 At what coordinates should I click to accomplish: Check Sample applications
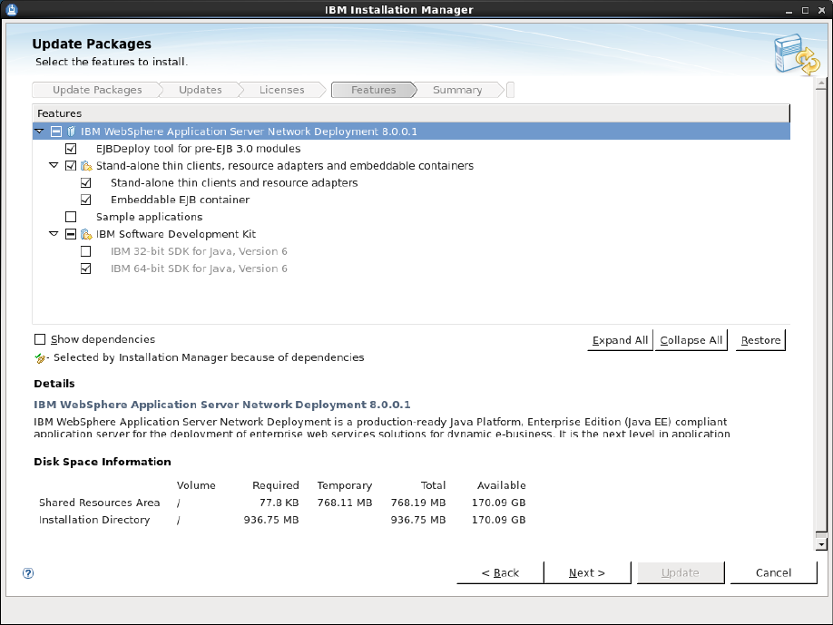71,217
